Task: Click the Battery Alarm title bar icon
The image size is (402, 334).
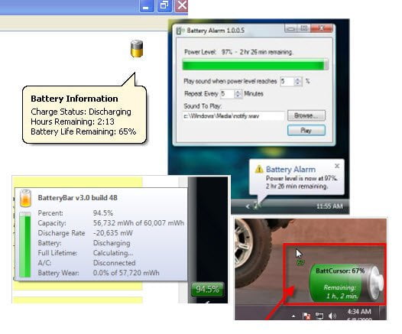Action: point(180,31)
